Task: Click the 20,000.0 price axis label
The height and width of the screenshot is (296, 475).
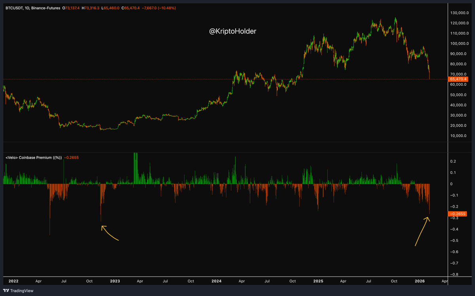Action: (x=459, y=126)
